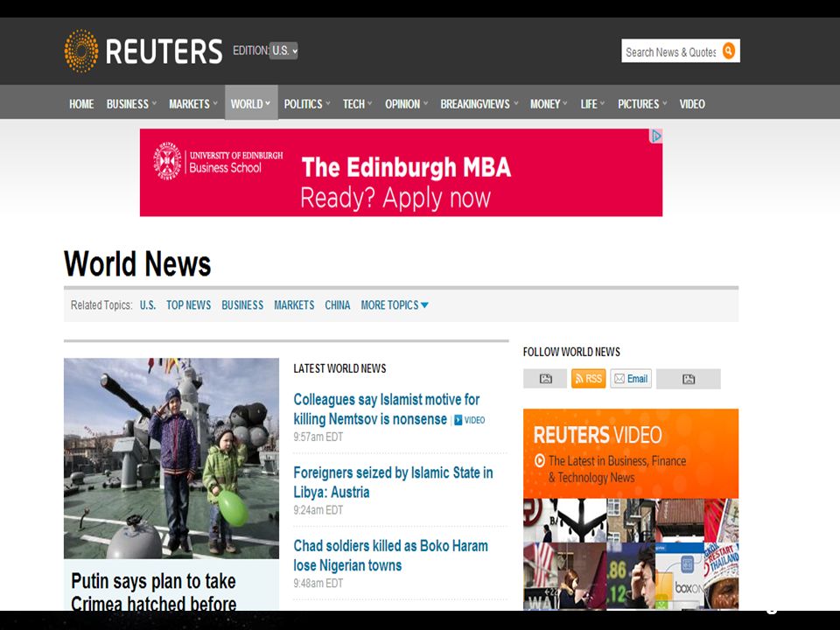840x630 pixels.
Task: Open the Crimea warship children photo
Action: click(171, 458)
